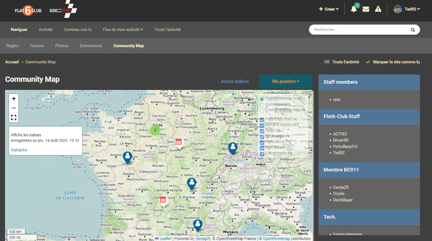
Task: Open the event calendar marker near Auxerre
Action: point(179,142)
